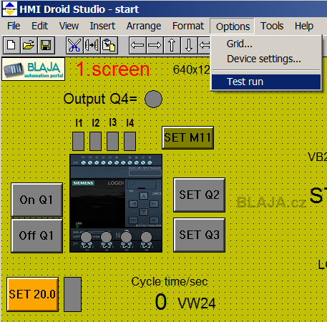Viewport: 327px width, 322px height.
Task: Move the object left with the left arrow icon
Action: coord(137,45)
